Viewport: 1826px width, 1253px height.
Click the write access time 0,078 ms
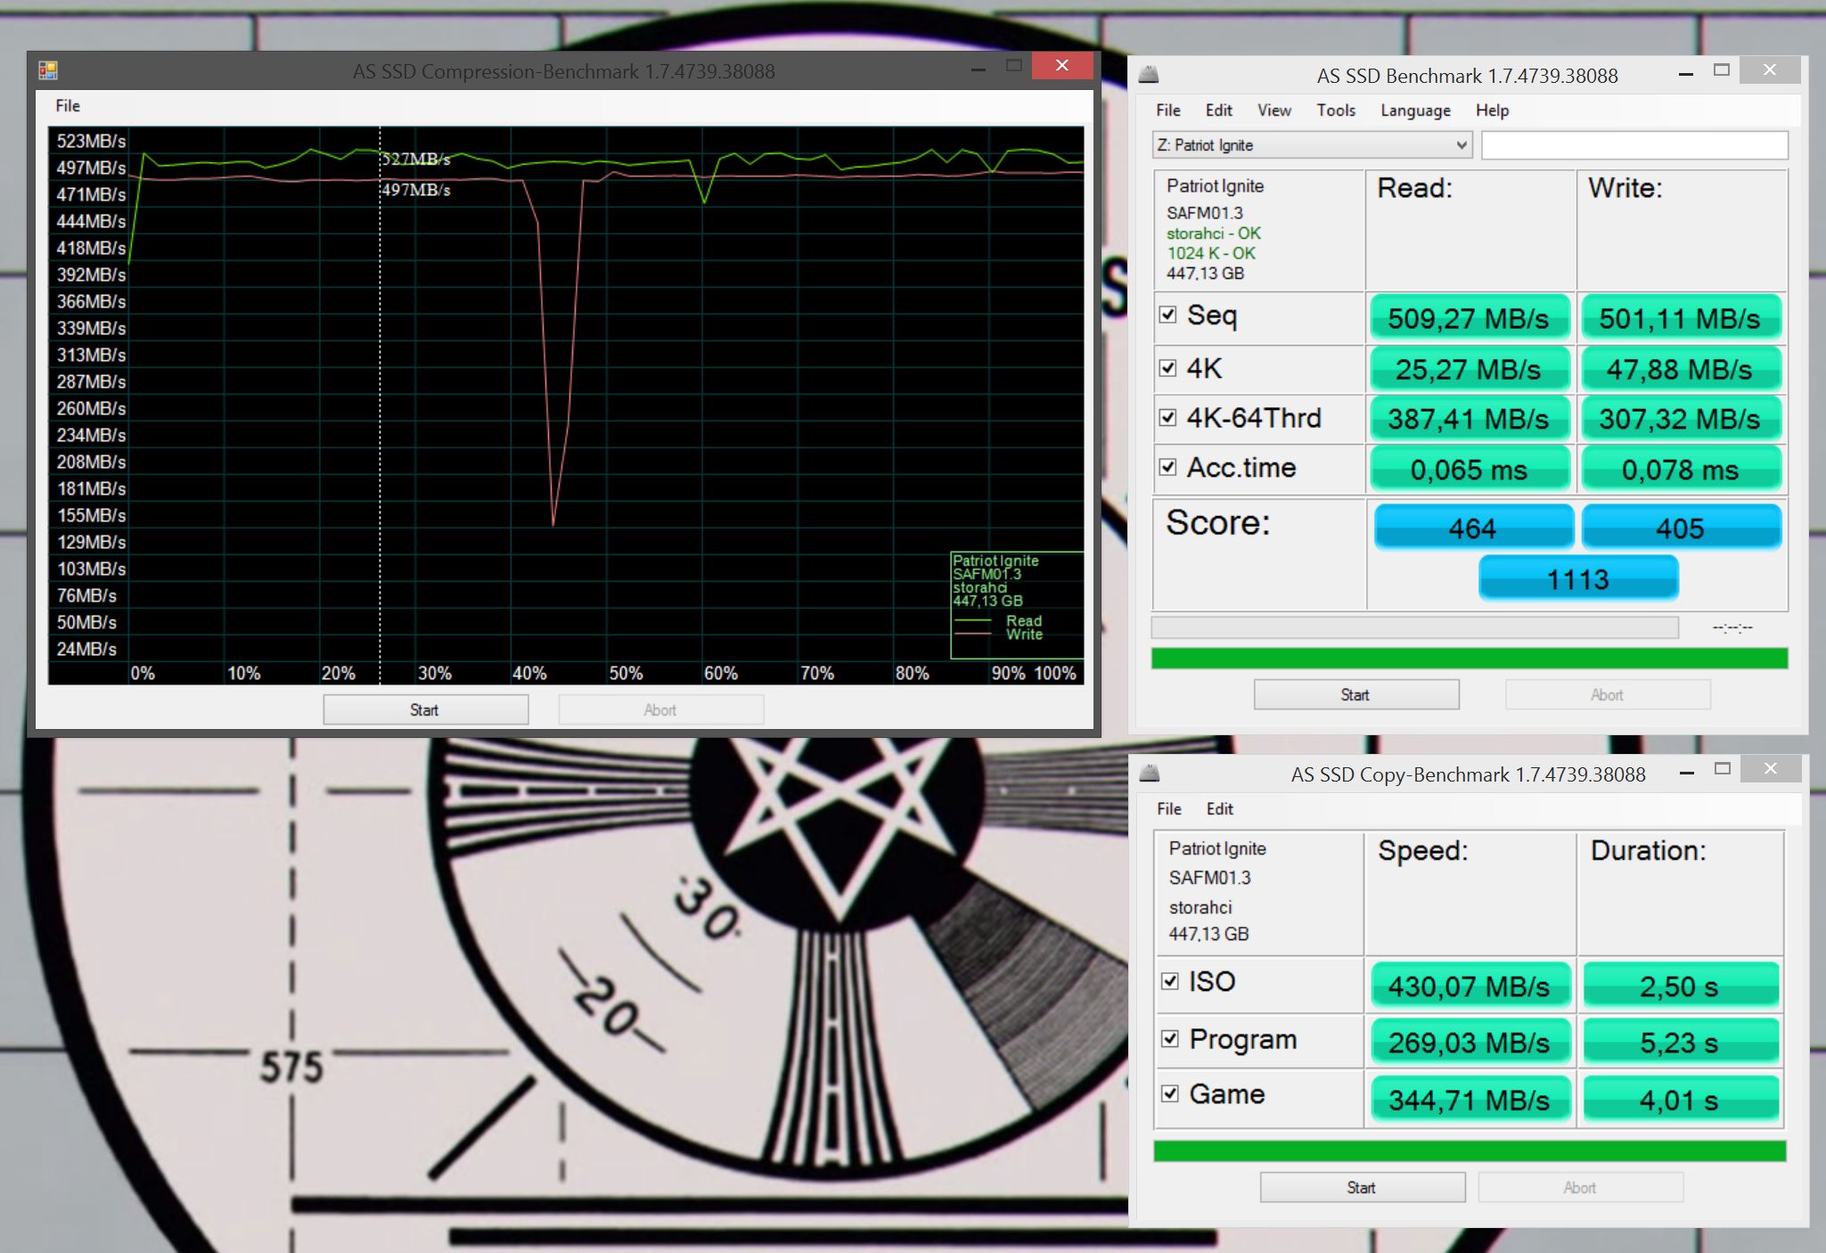coord(1680,469)
